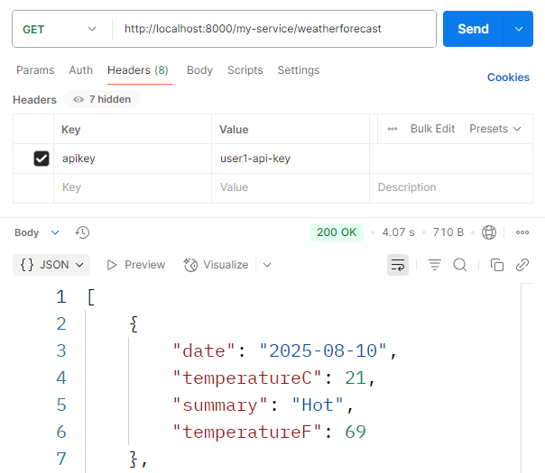The height and width of the screenshot is (473, 545).
Task: Expand the Send button arrow options
Action: [518, 29]
